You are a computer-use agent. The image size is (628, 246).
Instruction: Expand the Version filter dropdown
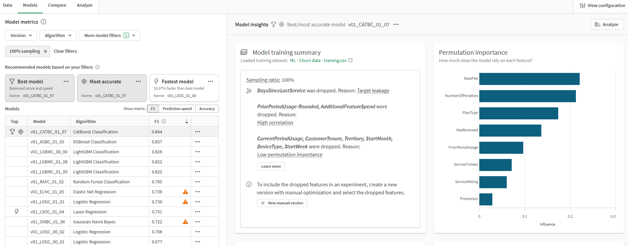coord(21,35)
